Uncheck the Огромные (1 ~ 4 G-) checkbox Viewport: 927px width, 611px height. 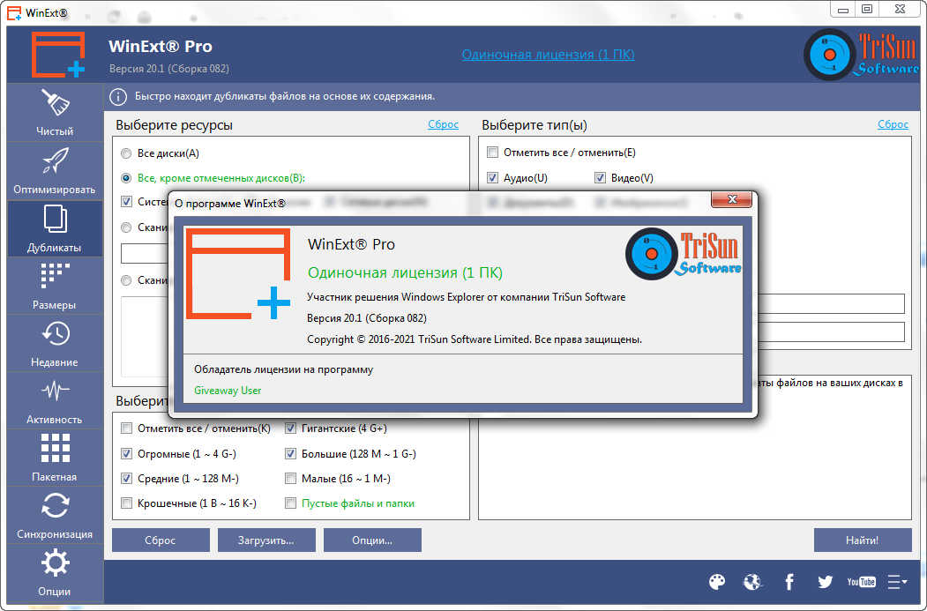[126, 454]
